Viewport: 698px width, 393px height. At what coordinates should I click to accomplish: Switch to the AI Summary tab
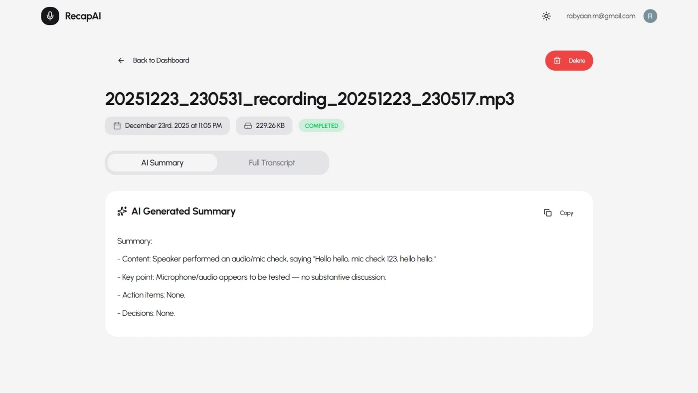coord(162,163)
